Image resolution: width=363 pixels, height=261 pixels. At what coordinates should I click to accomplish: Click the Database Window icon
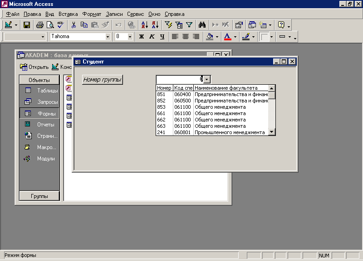click(x=252, y=25)
